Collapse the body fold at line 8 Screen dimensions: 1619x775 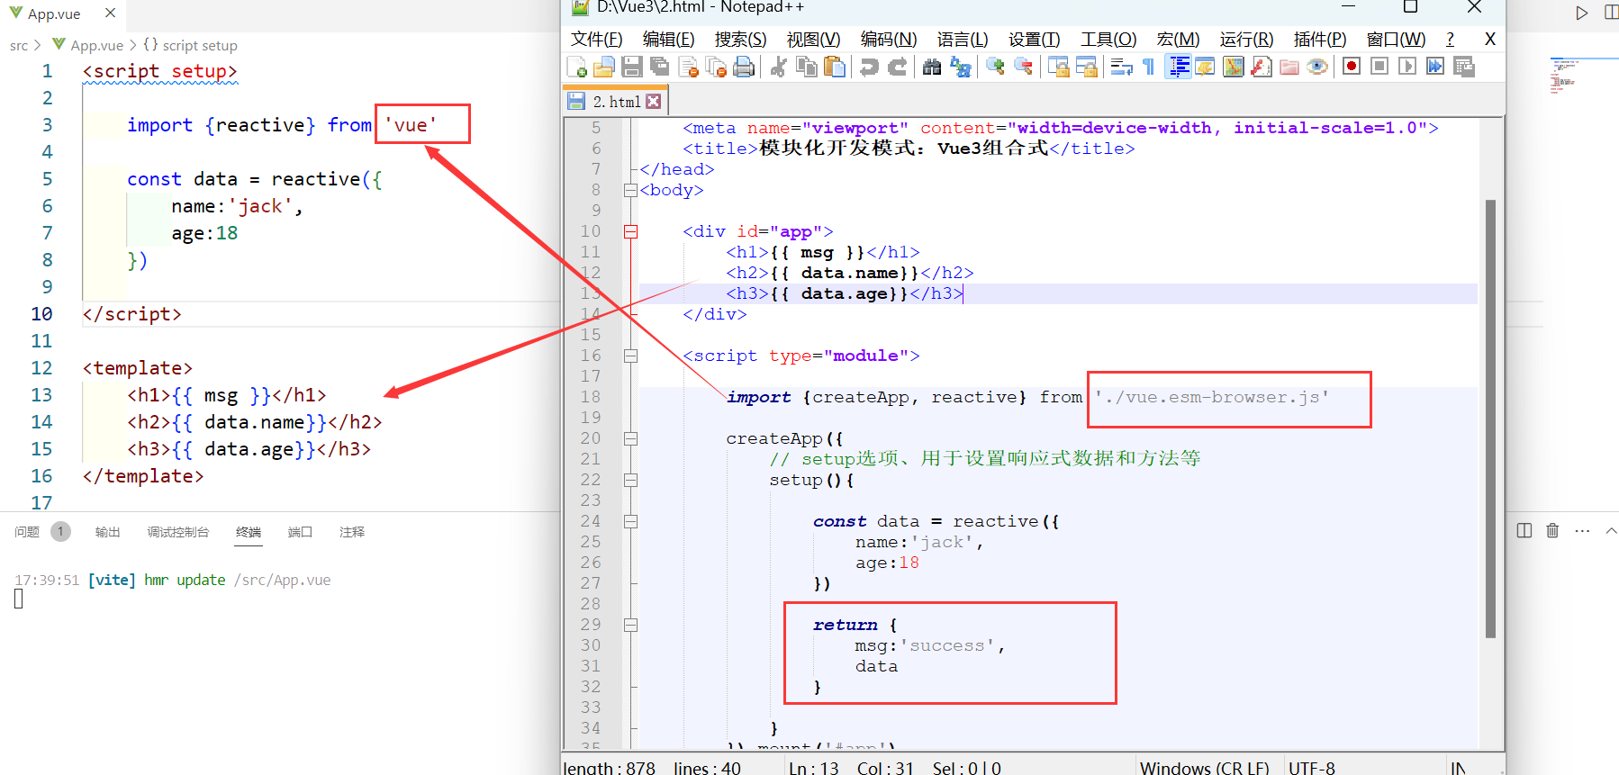click(x=630, y=190)
